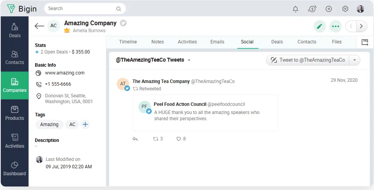Click The Amazing Tea Company name
374x190 pixels.
point(161,81)
